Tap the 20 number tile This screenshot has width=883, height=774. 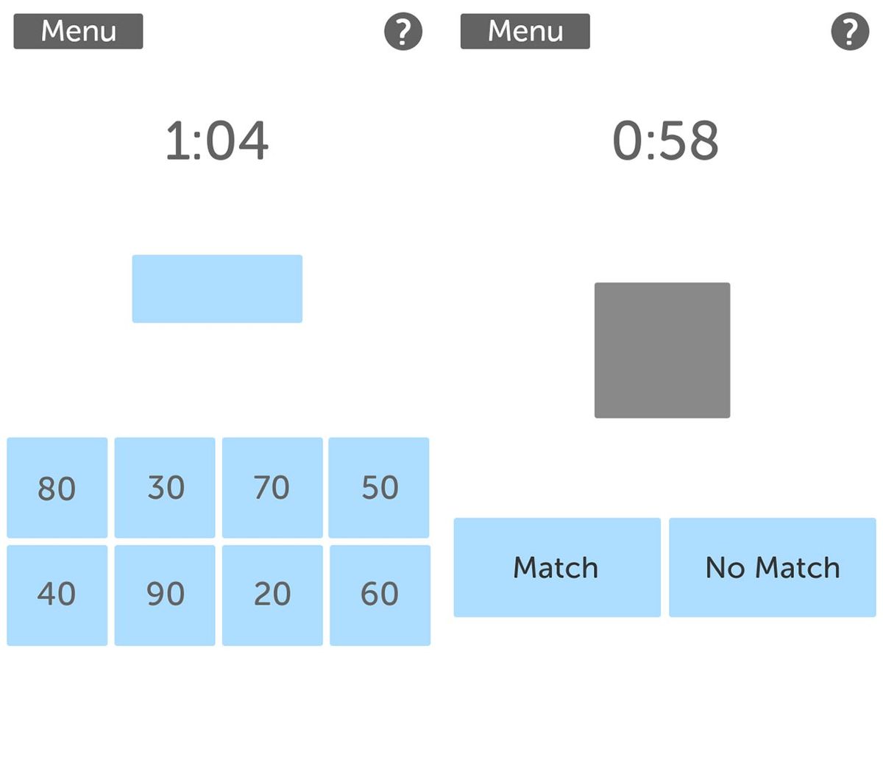click(x=272, y=594)
